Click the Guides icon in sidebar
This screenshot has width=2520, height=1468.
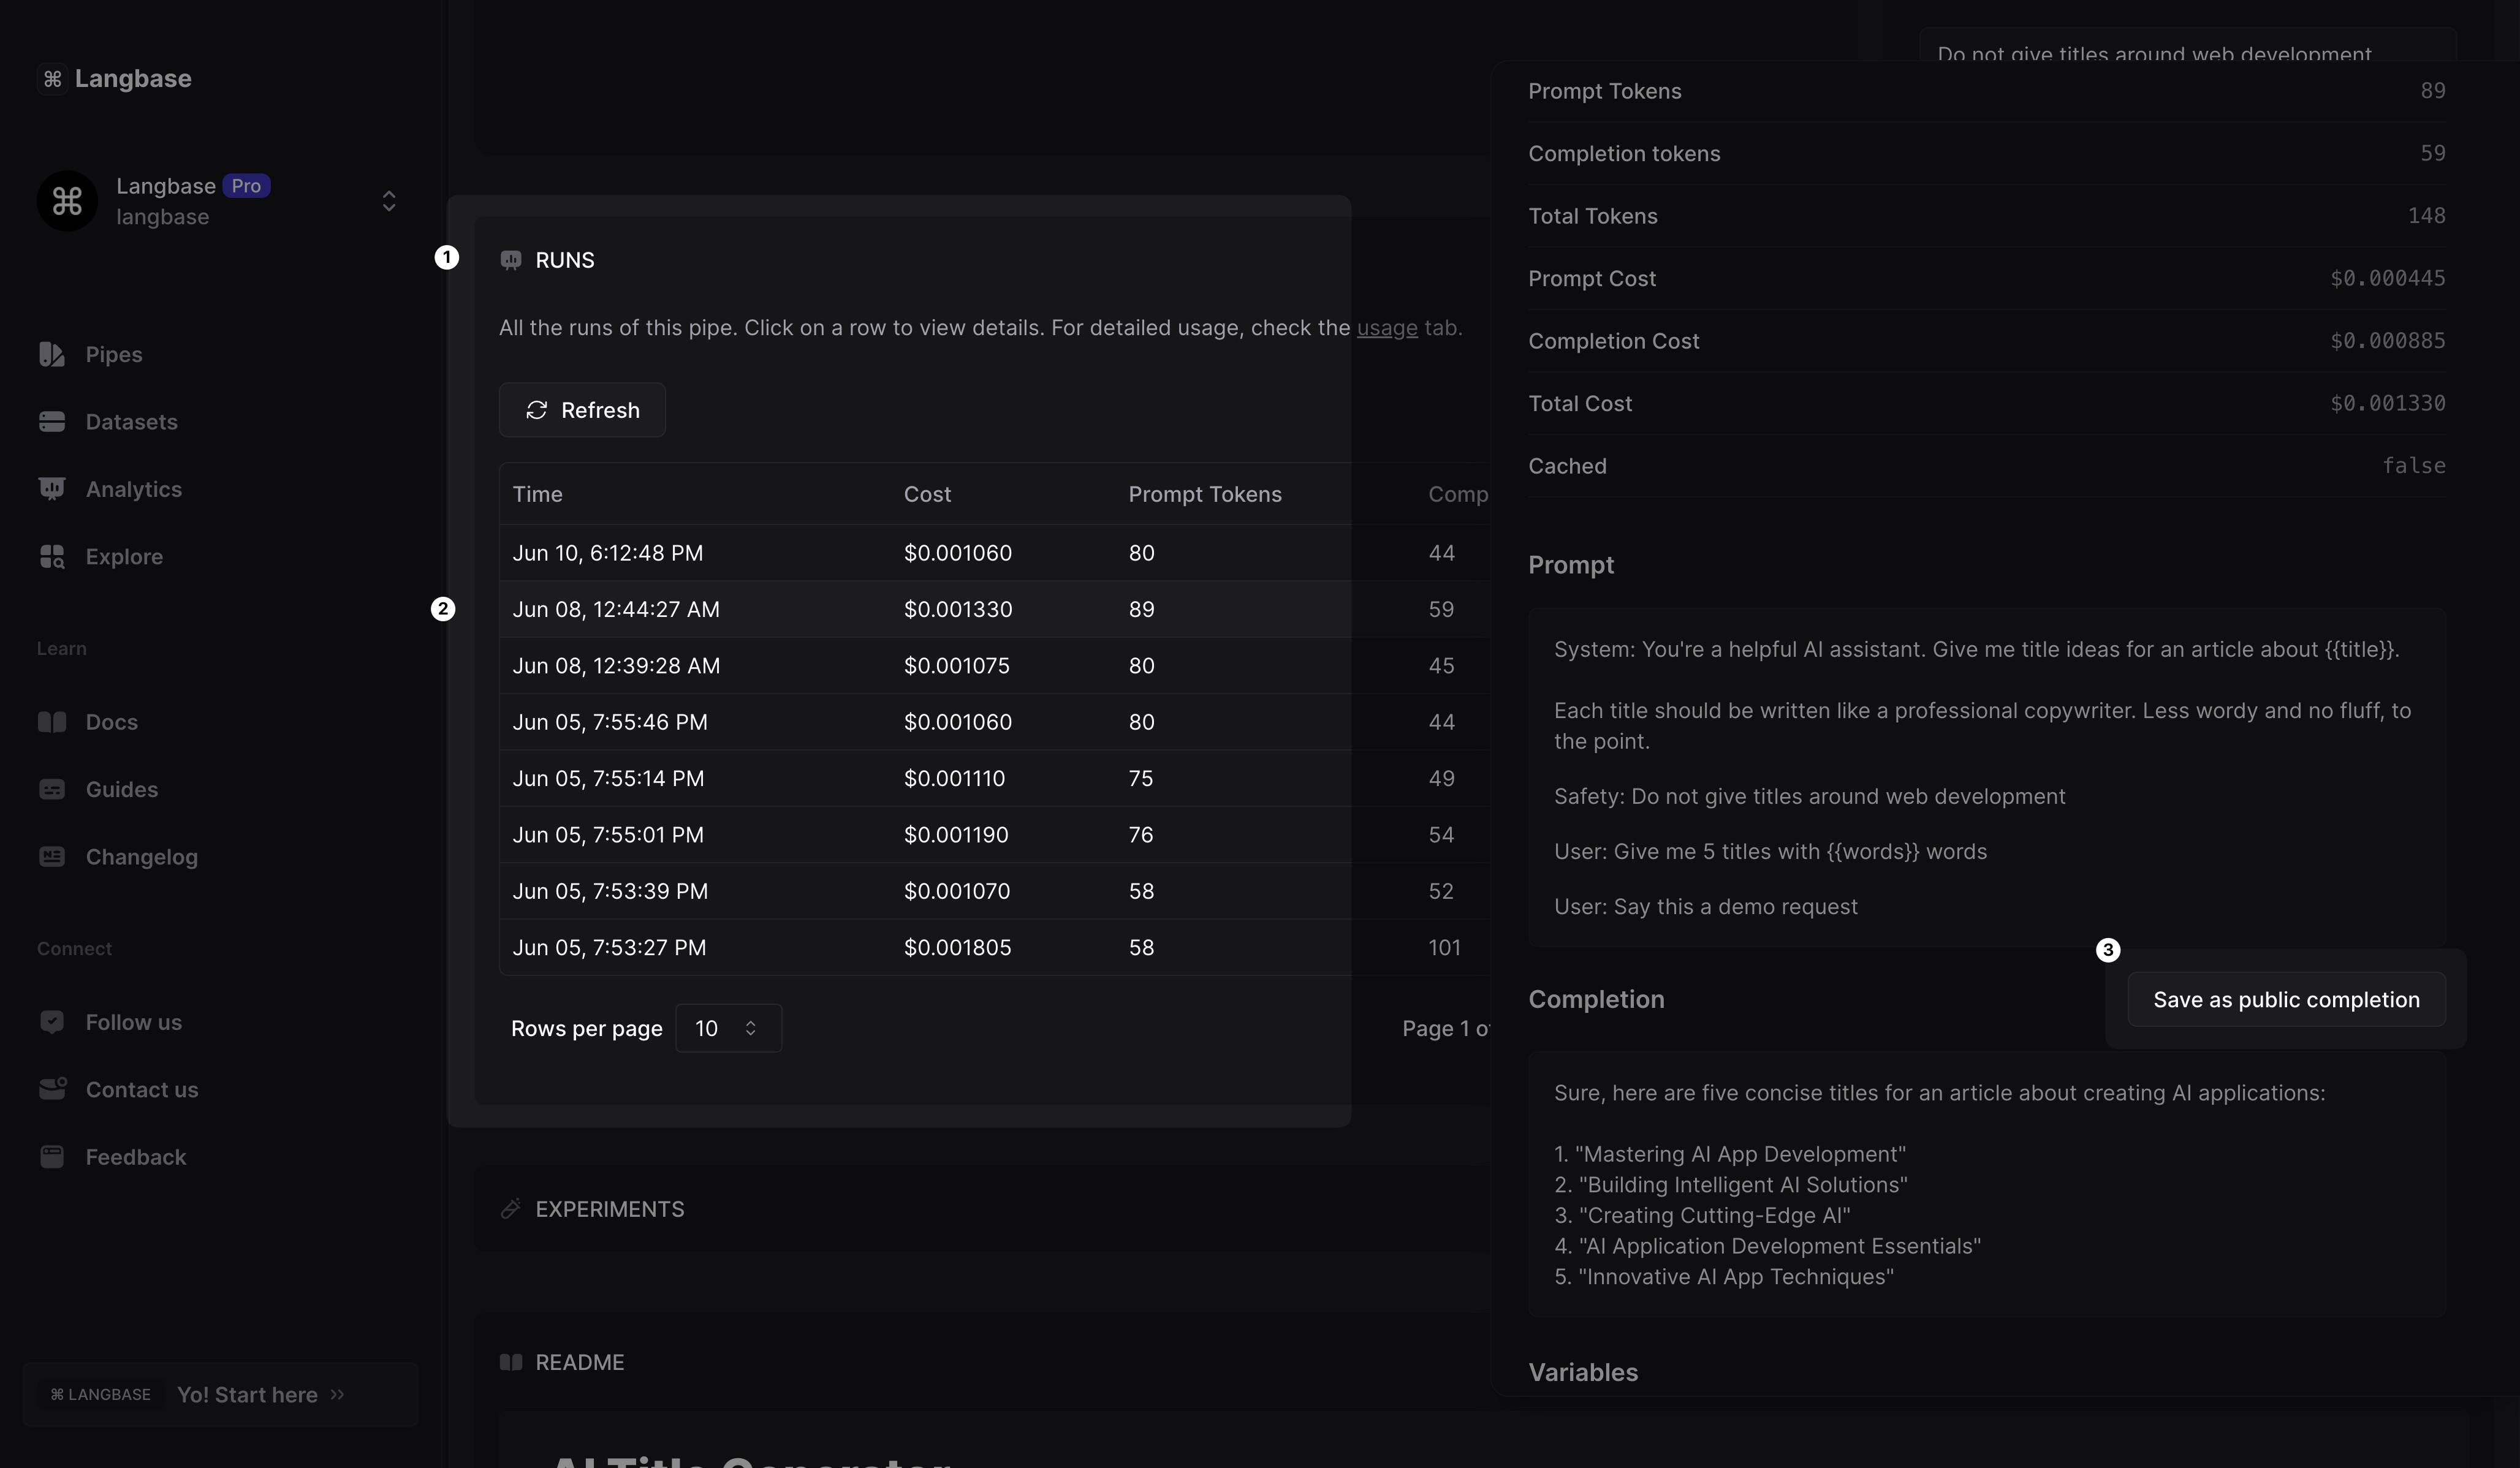52,789
